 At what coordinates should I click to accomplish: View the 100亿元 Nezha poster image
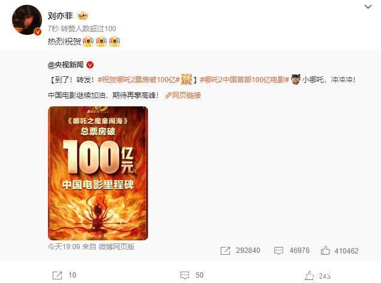click(98, 173)
